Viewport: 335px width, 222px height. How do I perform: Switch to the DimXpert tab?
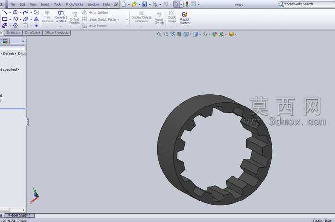tap(33, 32)
